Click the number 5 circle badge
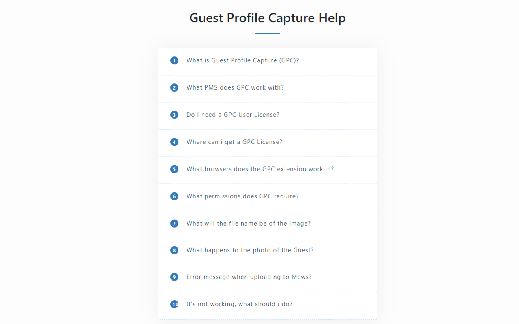 click(174, 169)
